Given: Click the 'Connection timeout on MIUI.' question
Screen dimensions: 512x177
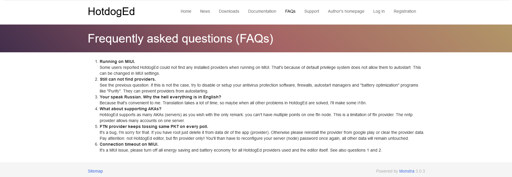Looking at the screenshot, I should click(129, 144).
